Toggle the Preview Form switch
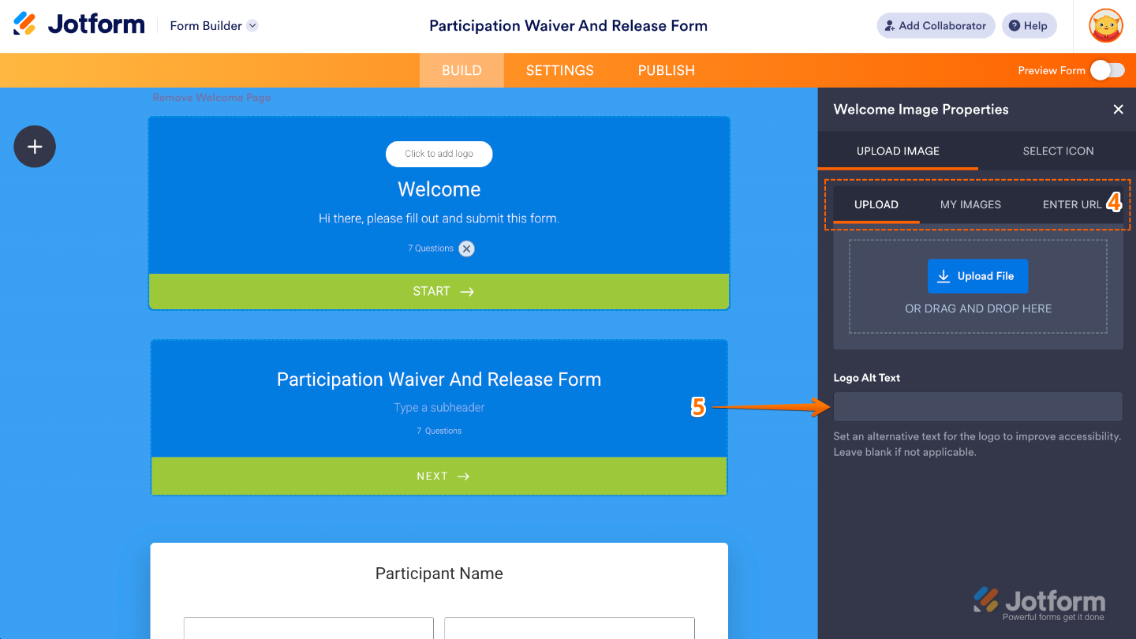Screen dimensions: 1136x639 coord(1108,70)
